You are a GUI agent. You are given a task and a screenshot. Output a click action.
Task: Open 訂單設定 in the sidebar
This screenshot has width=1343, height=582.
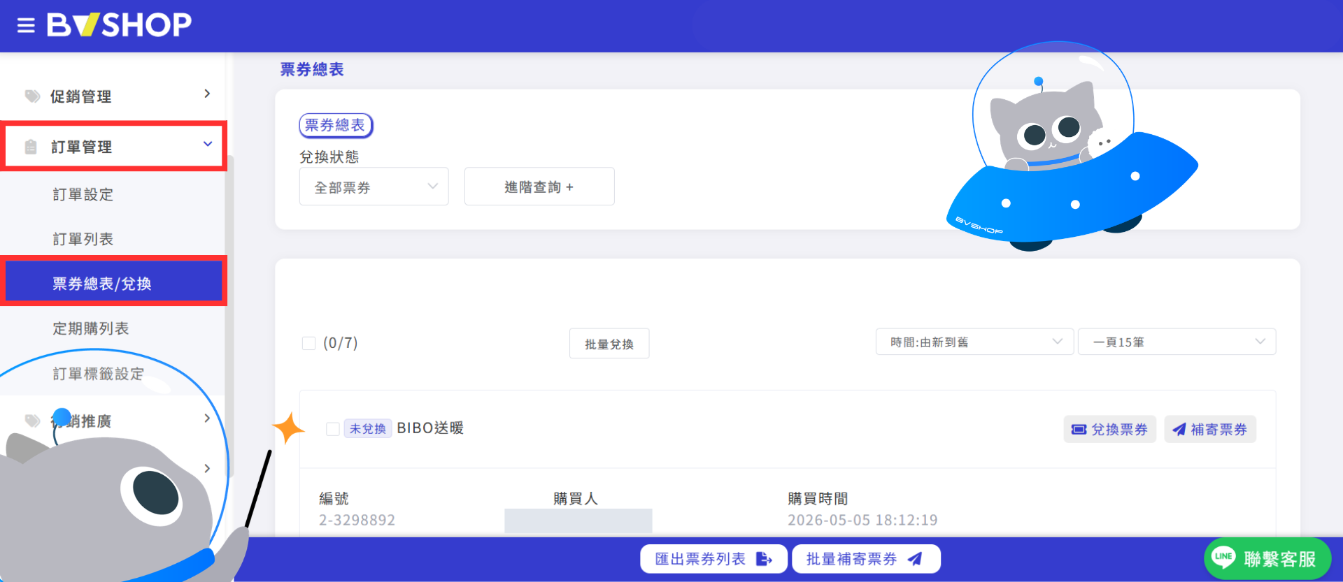point(83,194)
